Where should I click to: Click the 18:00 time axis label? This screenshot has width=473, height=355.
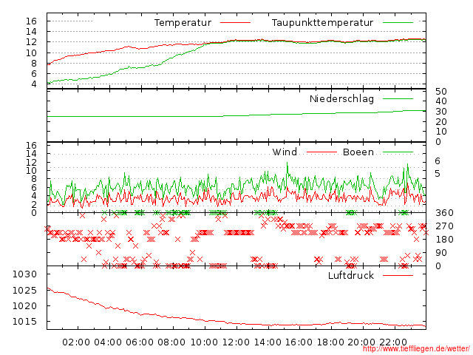330,342
